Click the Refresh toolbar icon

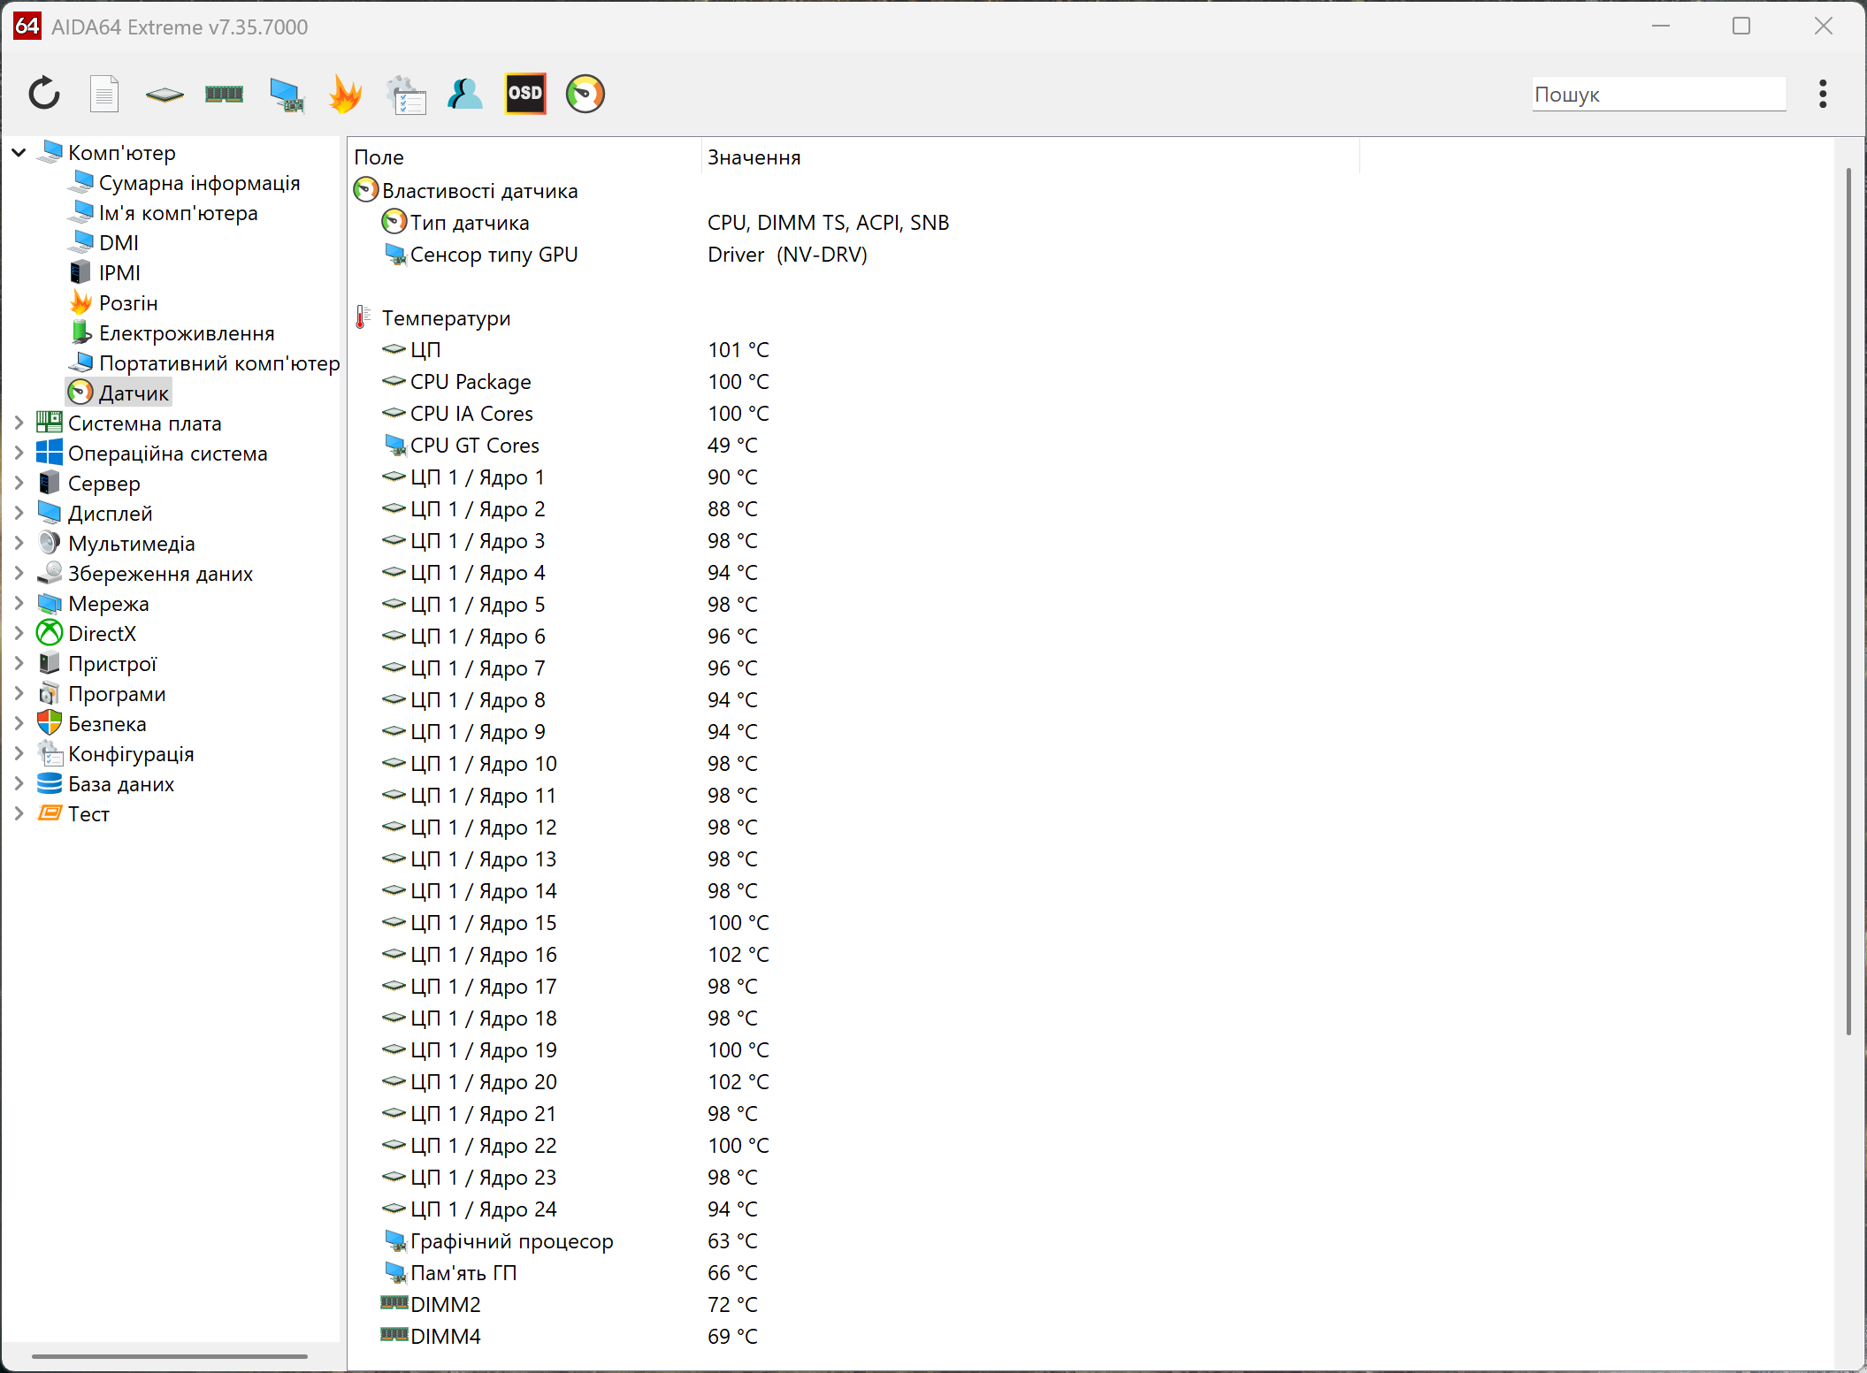click(44, 94)
